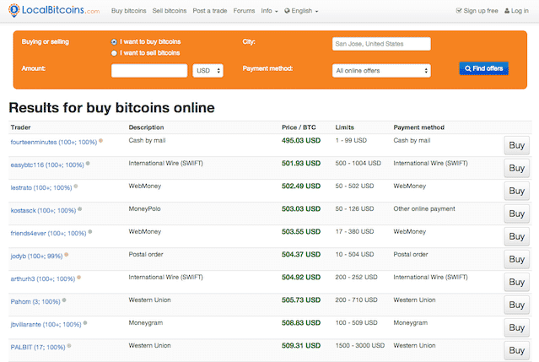Viewport: 539px width, 362px height.
Task: Click Buy for 508.83 USD offer
Action: pyautogui.click(x=517, y=327)
